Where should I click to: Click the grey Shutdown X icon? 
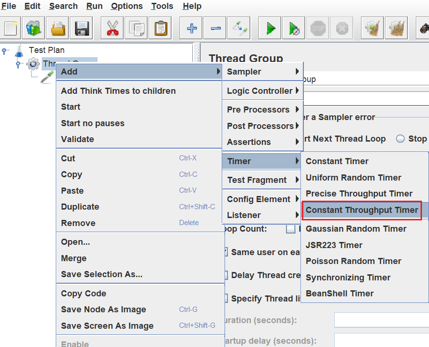click(342, 28)
